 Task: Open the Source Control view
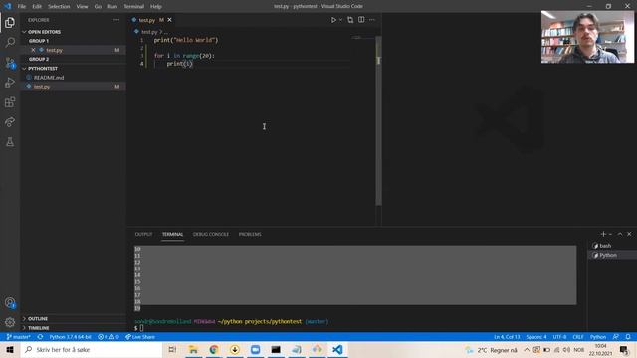(x=10, y=63)
